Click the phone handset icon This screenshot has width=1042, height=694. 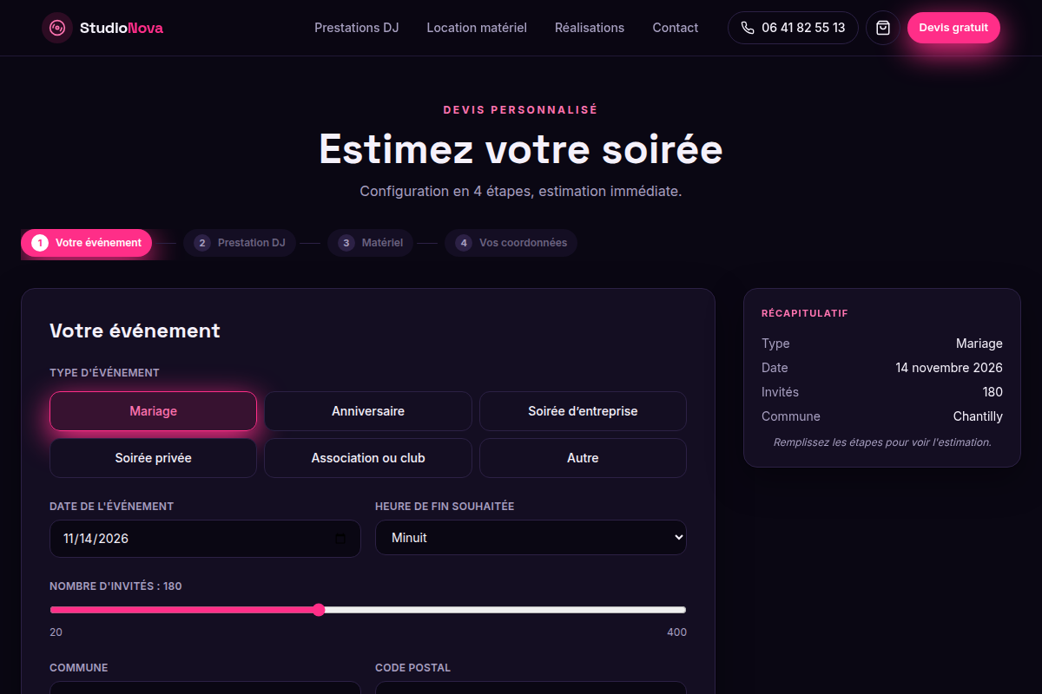pyautogui.click(x=748, y=28)
